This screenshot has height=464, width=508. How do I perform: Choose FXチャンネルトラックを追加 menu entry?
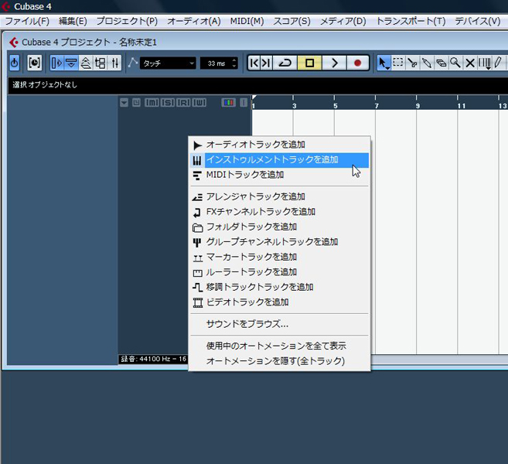[280, 212]
